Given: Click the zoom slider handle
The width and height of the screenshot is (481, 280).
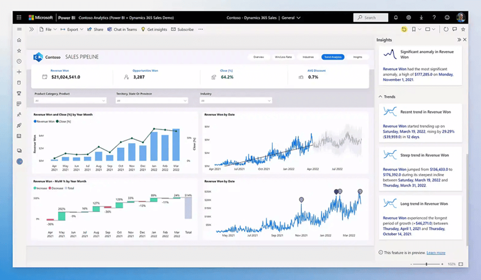Looking at the screenshot, I should [426, 264].
